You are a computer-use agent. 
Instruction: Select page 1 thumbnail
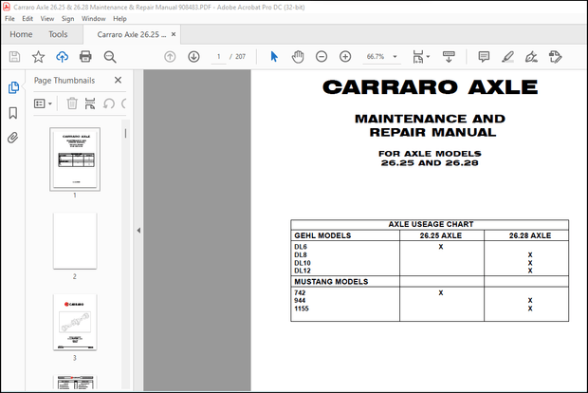[x=75, y=159]
